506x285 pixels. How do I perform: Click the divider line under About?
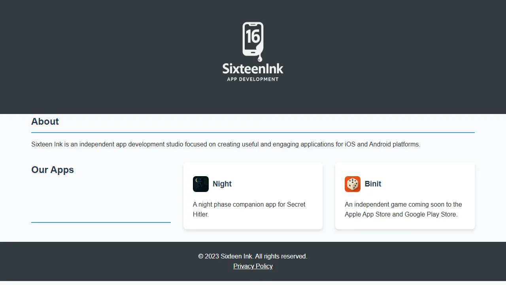pos(253,132)
